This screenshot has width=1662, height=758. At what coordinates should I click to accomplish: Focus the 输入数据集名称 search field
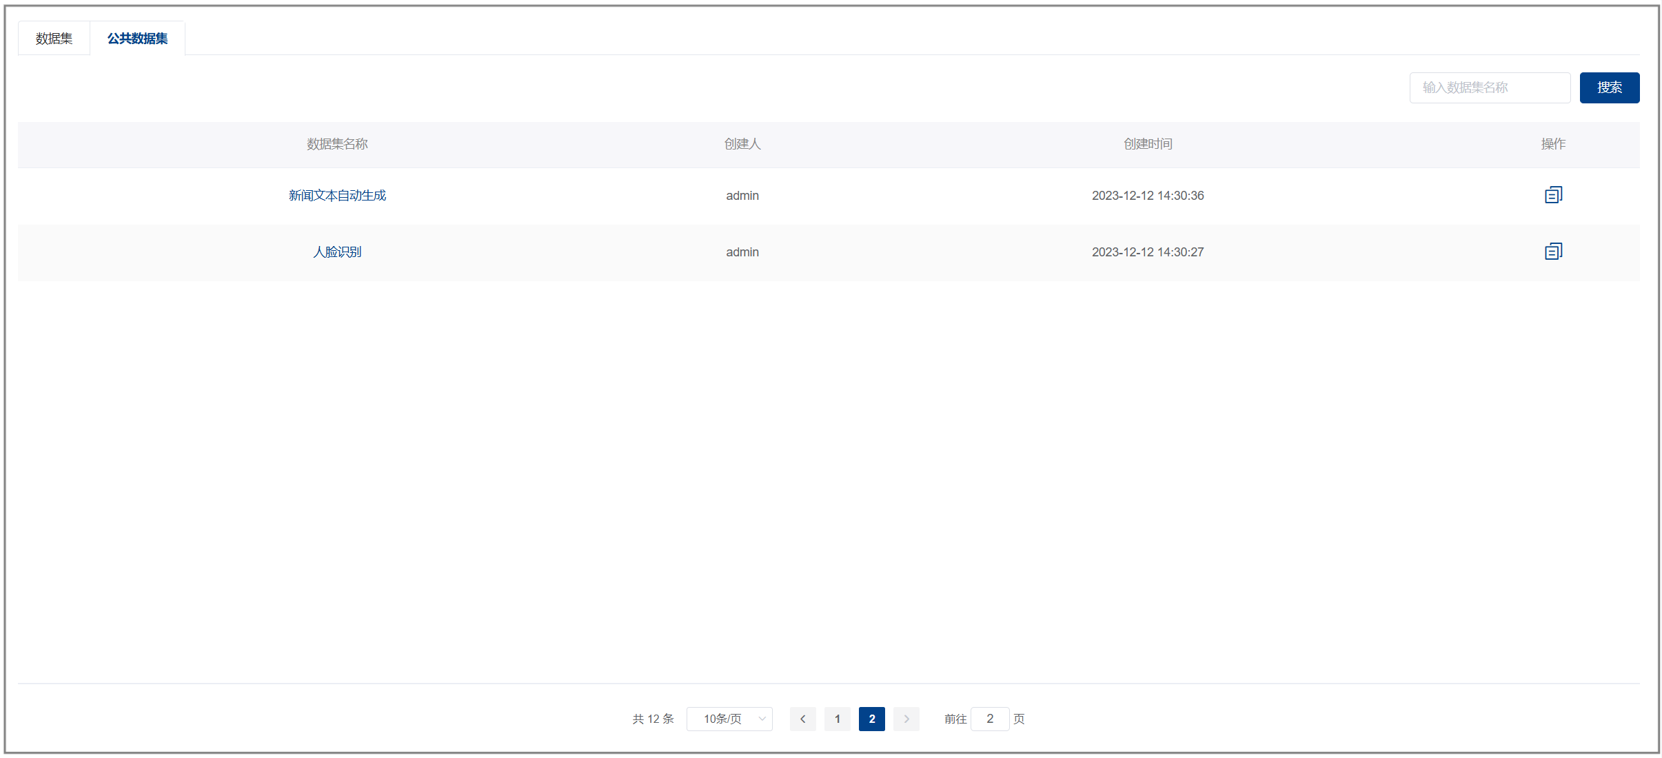pos(1489,88)
